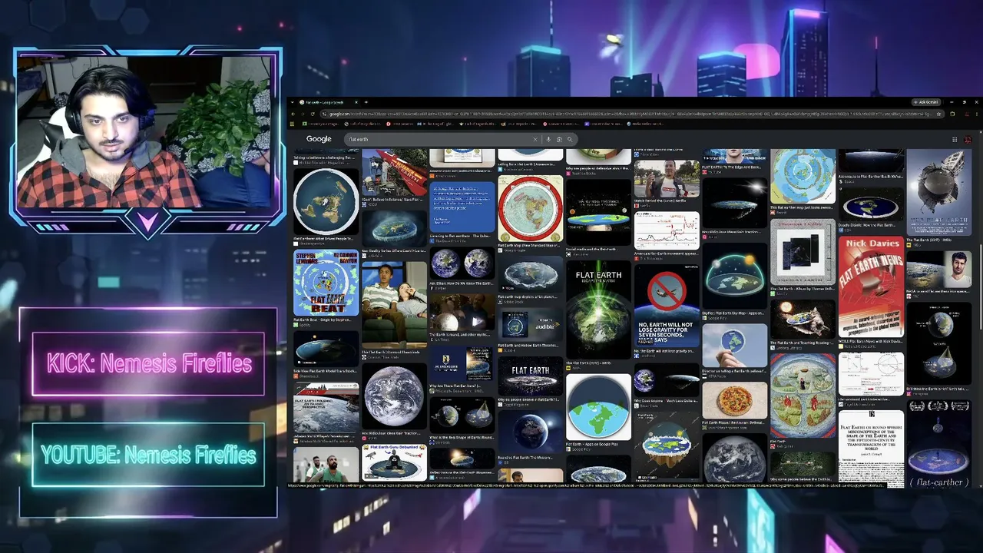
Task: Open the Google apps grid icon
Action: pyautogui.click(x=955, y=139)
